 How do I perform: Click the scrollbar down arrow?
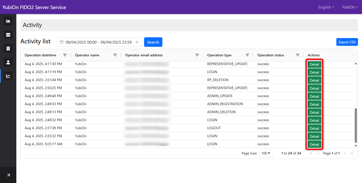[356, 146]
